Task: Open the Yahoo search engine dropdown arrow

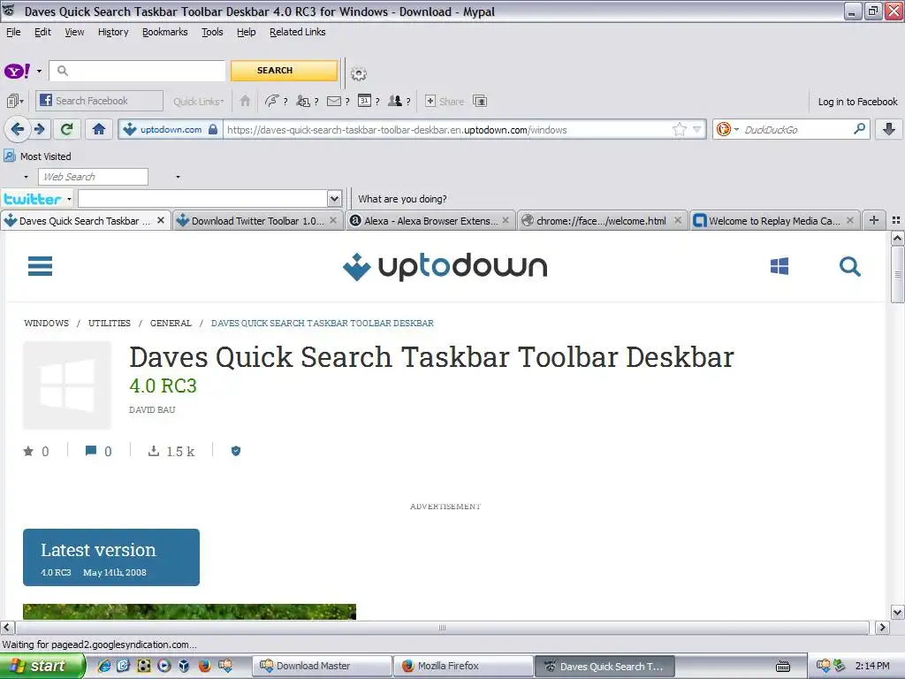Action: tap(39, 71)
